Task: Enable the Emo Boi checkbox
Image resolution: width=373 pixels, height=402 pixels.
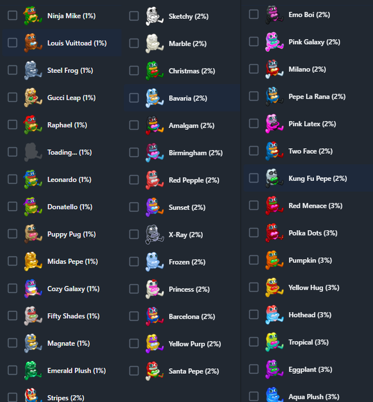Action: [x=253, y=14]
